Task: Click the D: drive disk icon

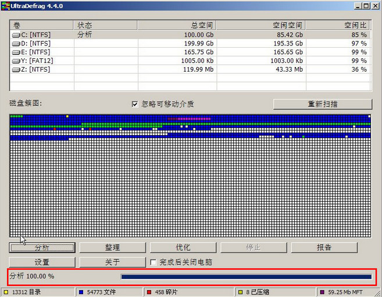Action: (16, 44)
